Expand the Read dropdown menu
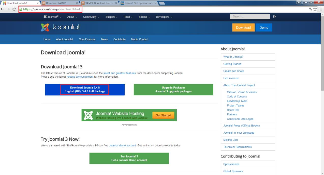Image resolution: width=324 pixels, height=175 pixels. 128,17
